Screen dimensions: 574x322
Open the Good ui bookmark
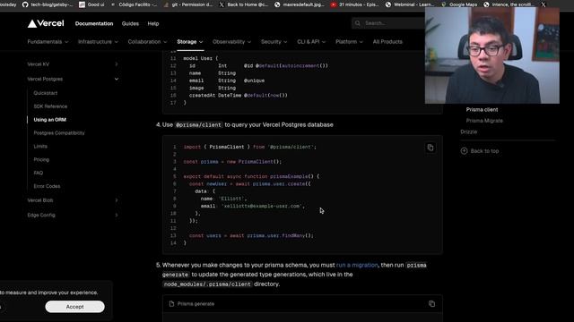click(91, 4)
